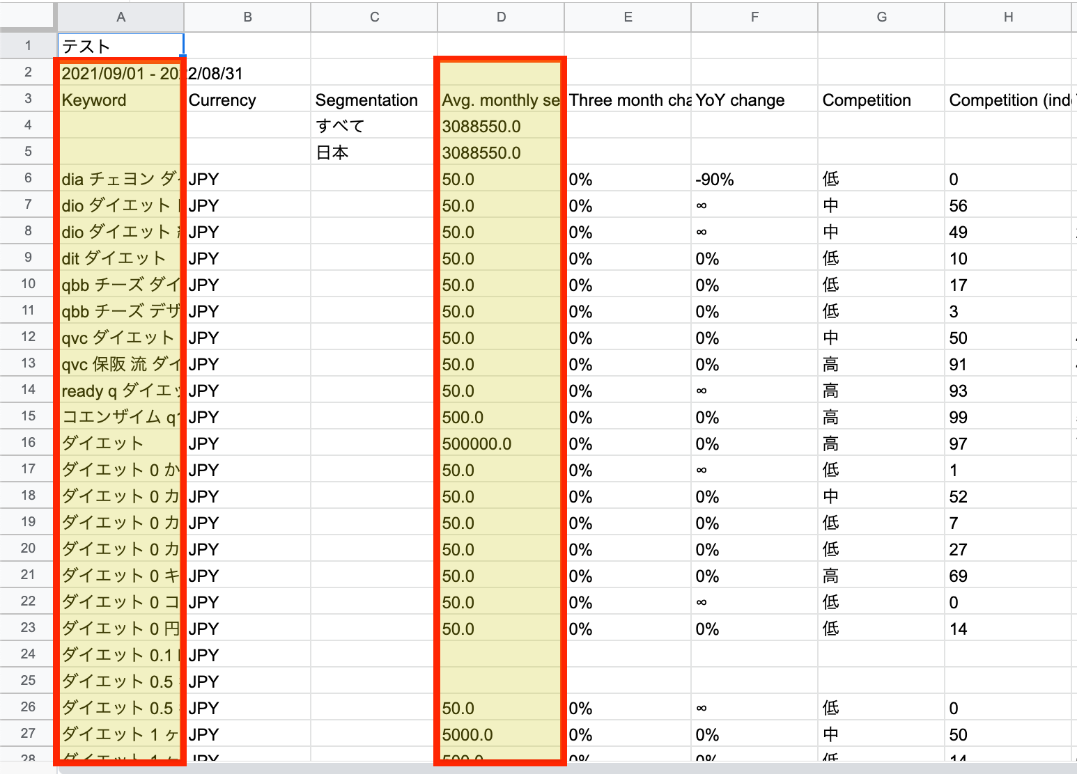Click the 500000.0 search volume cell

pos(501,443)
